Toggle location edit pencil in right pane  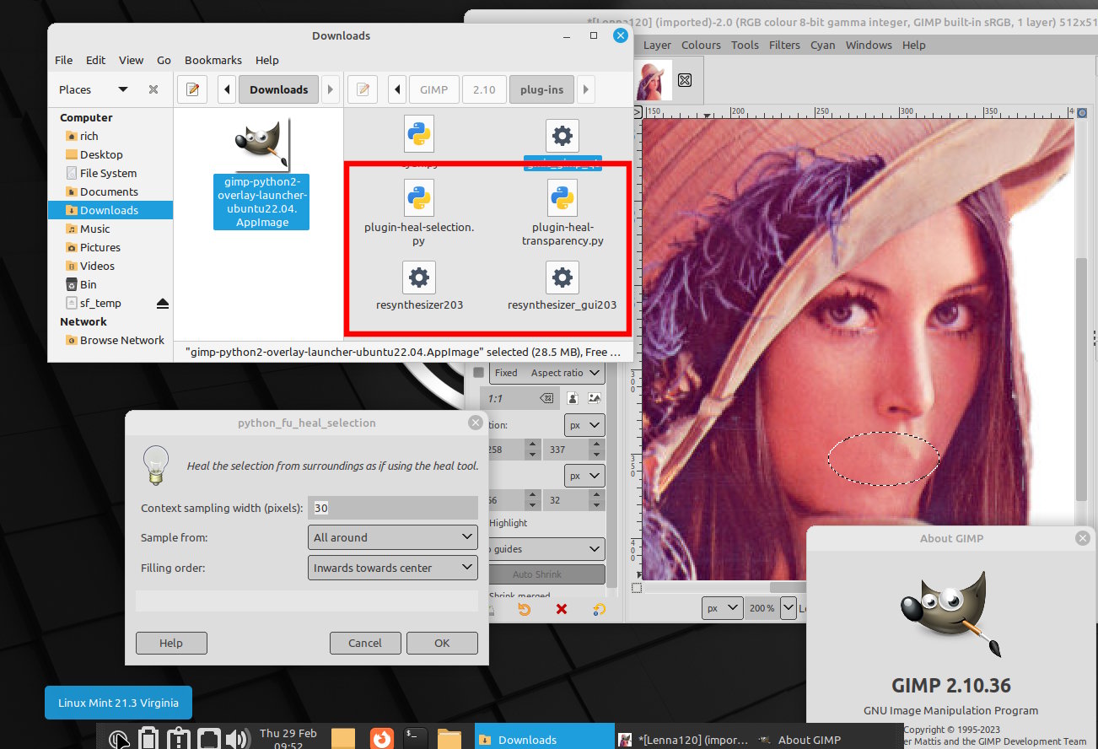[363, 89]
